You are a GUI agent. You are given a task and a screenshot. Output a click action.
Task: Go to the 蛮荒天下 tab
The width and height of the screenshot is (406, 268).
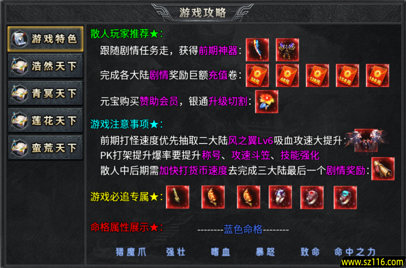click(46, 148)
